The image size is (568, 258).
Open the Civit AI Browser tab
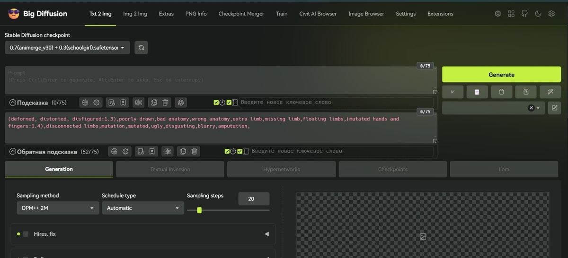click(318, 14)
